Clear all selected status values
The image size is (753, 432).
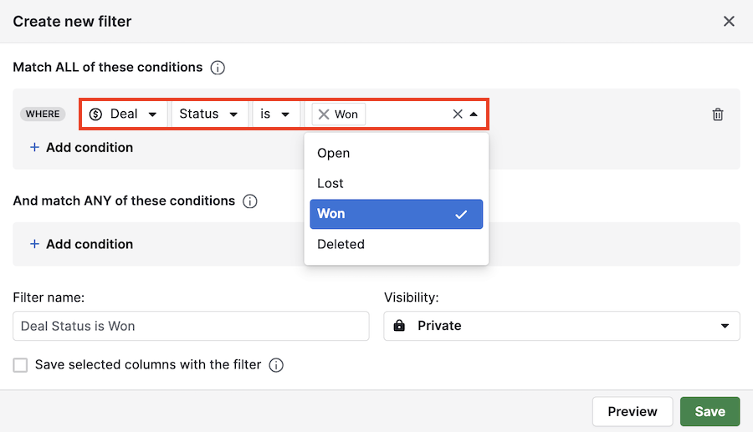click(457, 114)
